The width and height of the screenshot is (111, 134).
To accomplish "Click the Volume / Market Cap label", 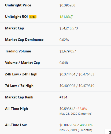I will pos(23,63).
